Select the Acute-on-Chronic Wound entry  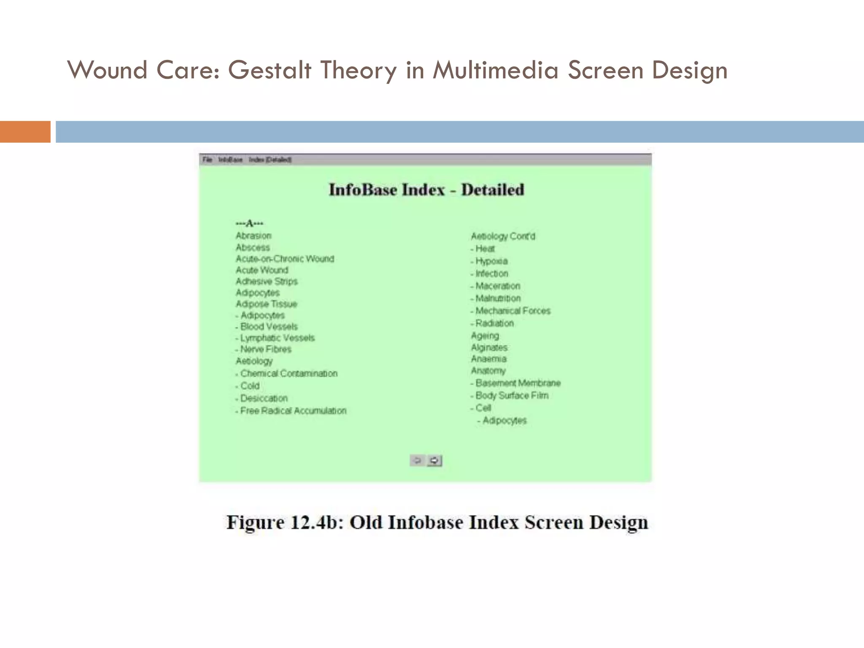(285, 259)
